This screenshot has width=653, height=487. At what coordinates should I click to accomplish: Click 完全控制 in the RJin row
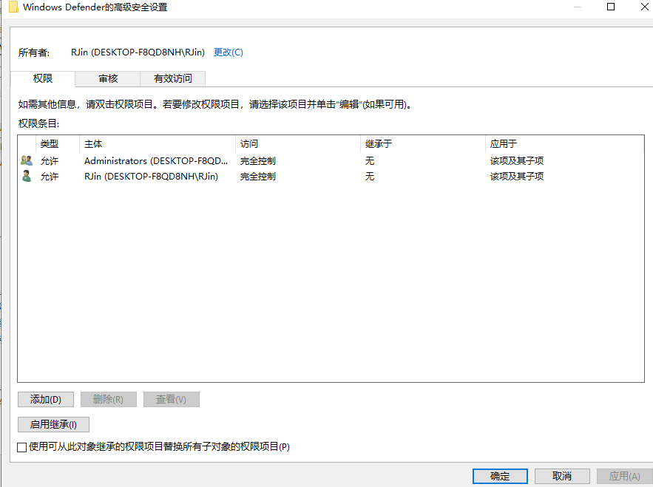[258, 177]
